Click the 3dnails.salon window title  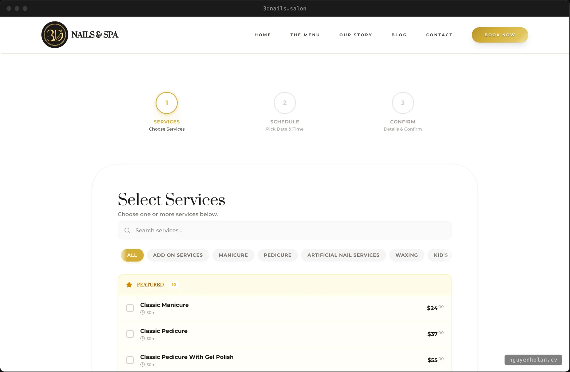[x=285, y=9]
